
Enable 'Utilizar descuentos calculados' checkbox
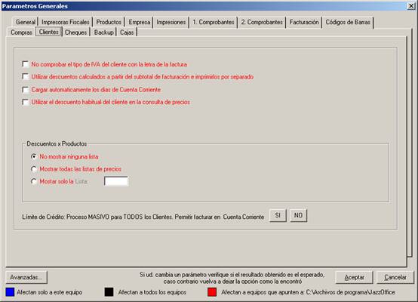pyautogui.click(x=26, y=77)
